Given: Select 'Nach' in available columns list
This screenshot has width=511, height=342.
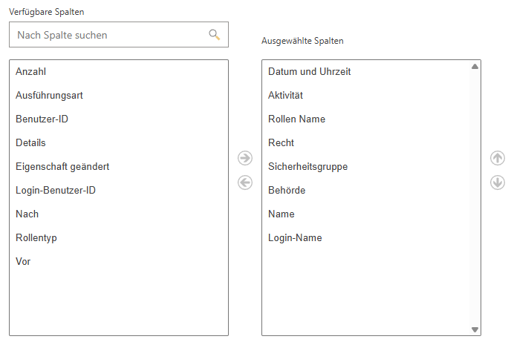Looking at the screenshot, I should coord(27,214).
